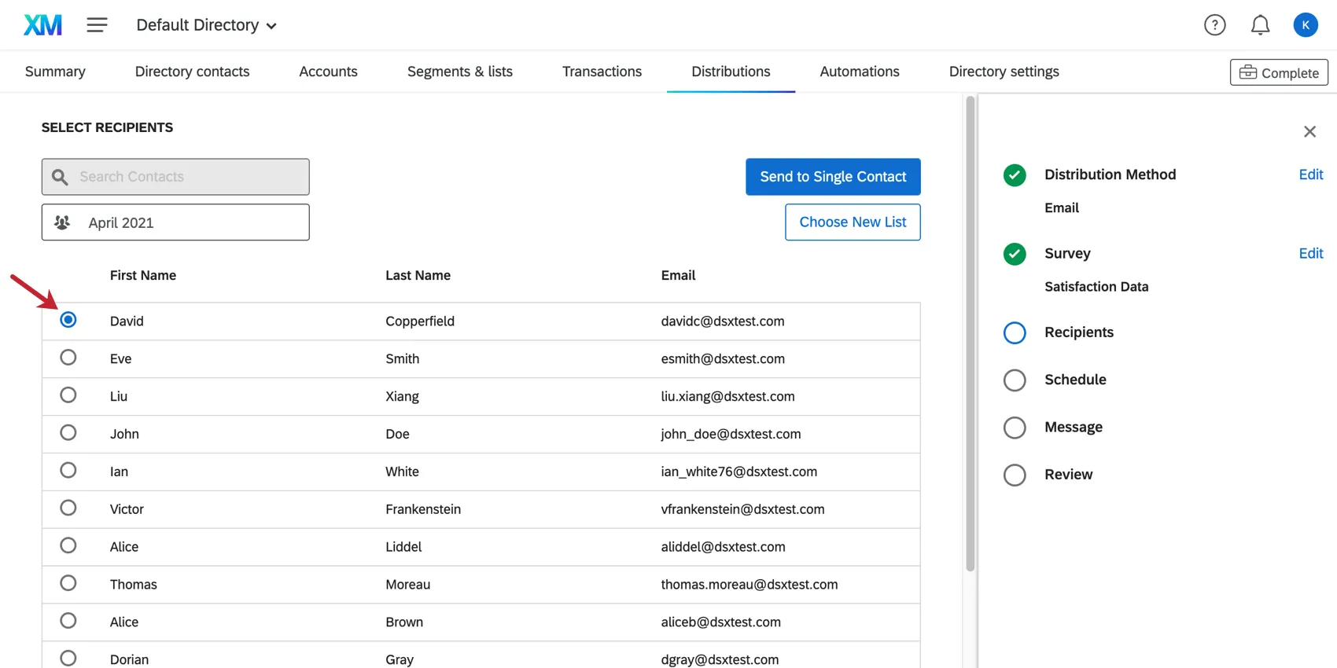Click the green Distribution Method checkmark

point(1015,175)
